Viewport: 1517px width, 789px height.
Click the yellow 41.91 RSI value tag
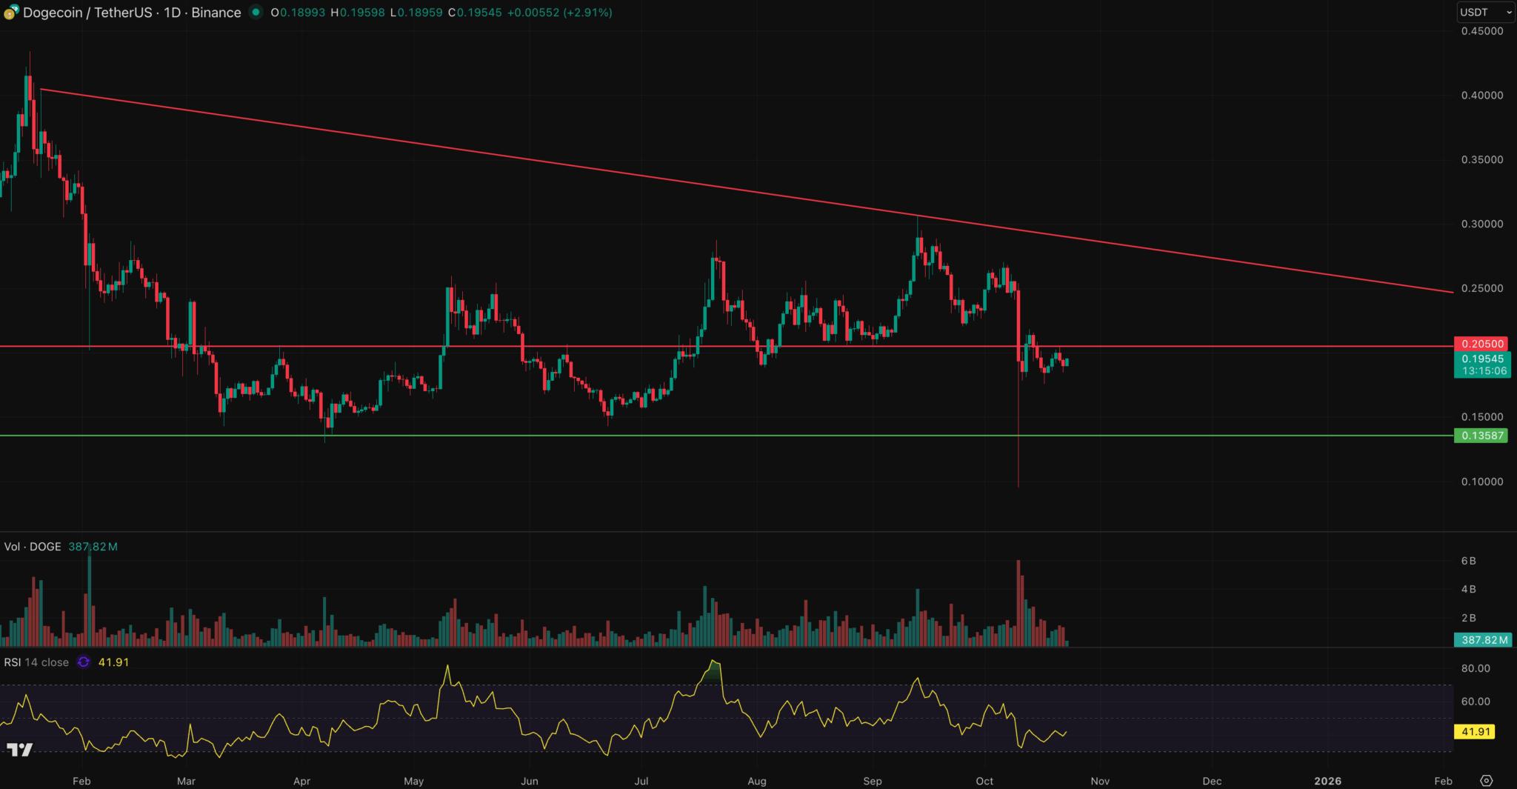point(1475,732)
